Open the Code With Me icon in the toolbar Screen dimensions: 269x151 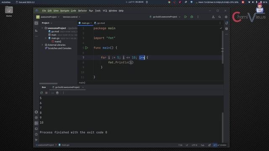pos(213,17)
